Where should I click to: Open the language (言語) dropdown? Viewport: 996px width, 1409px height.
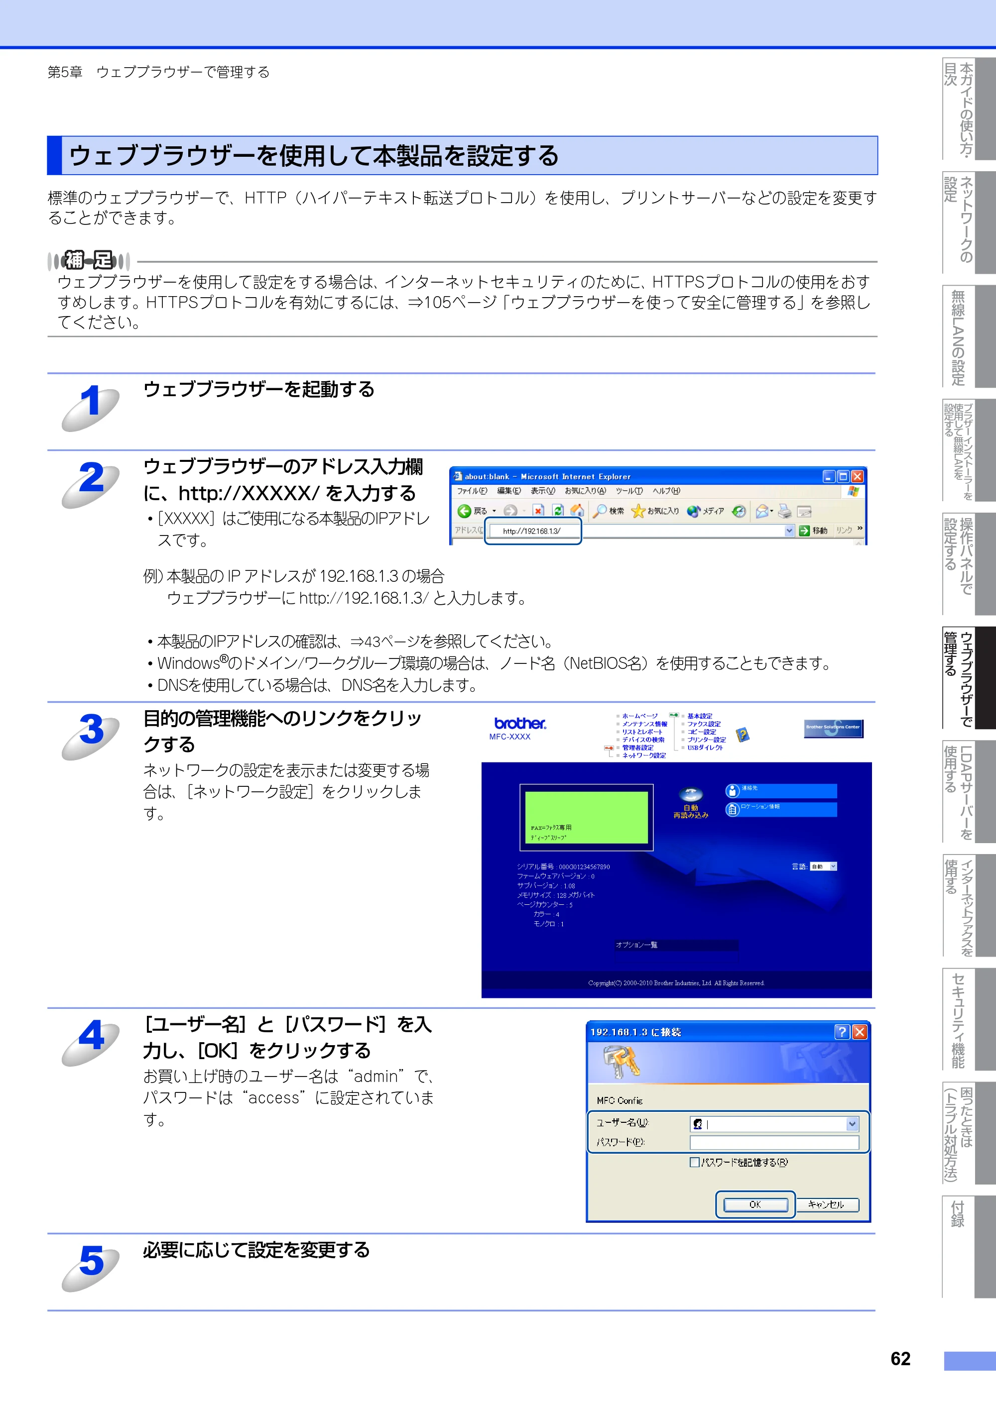tap(824, 867)
